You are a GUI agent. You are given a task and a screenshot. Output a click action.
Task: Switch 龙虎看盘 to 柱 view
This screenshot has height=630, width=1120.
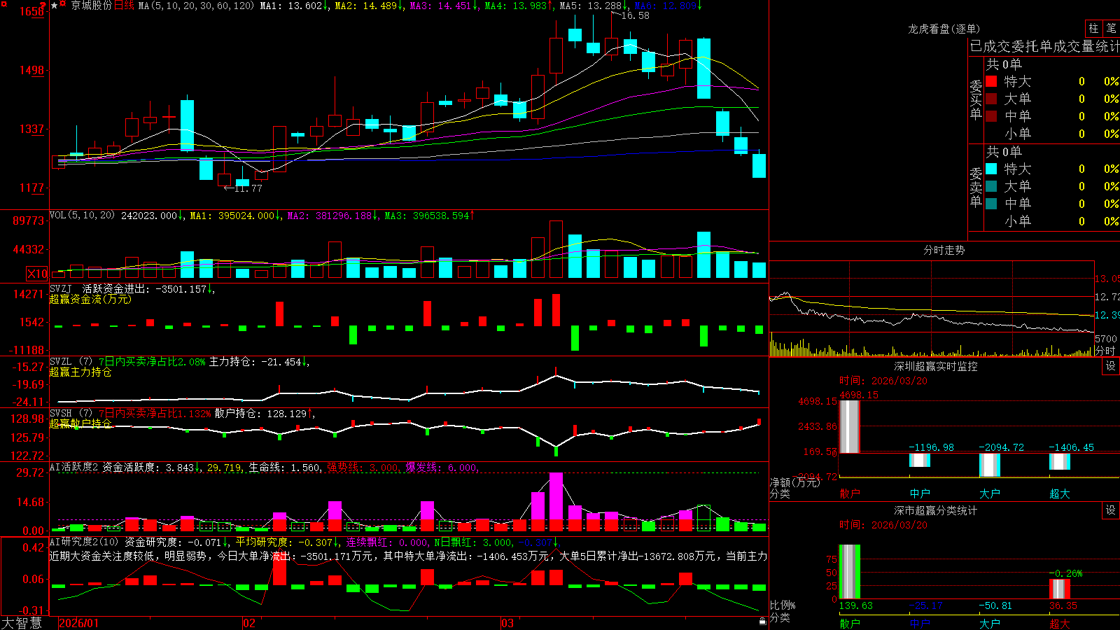click(1093, 29)
